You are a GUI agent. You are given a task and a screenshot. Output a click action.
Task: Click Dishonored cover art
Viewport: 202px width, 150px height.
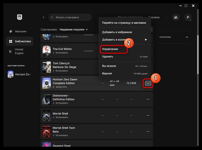(47, 99)
